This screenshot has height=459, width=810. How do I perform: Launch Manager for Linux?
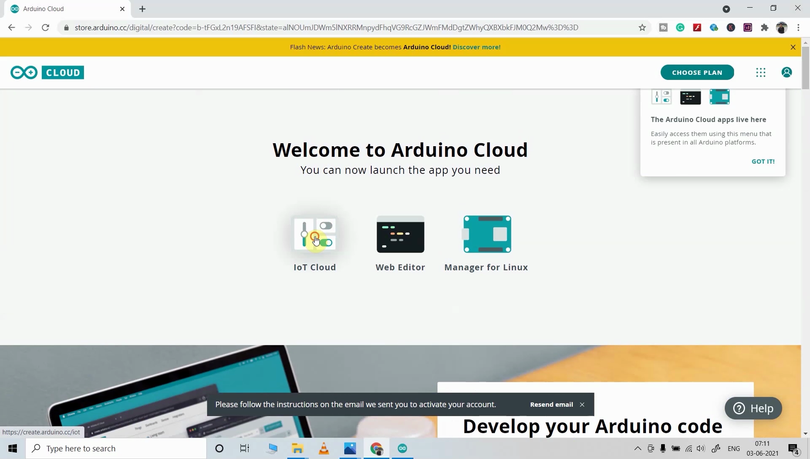pos(486,234)
